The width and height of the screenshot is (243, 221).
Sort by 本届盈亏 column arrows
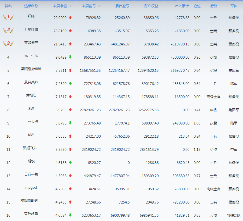[99, 6]
